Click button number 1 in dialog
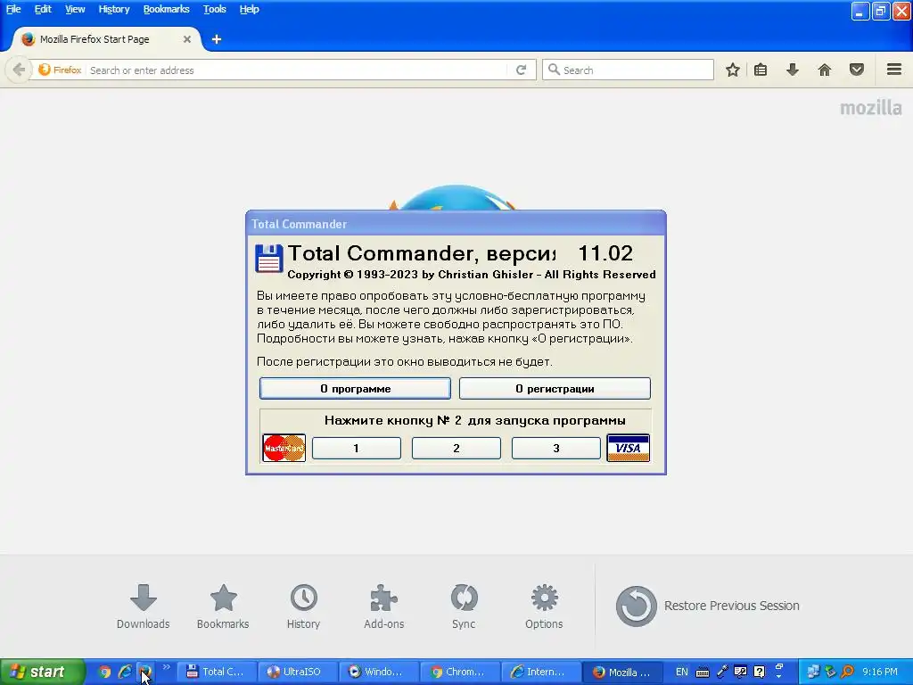This screenshot has height=685, width=913. click(x=357, y=448)
